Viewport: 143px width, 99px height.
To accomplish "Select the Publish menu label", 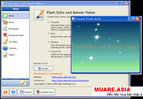I will pos(12,55).
